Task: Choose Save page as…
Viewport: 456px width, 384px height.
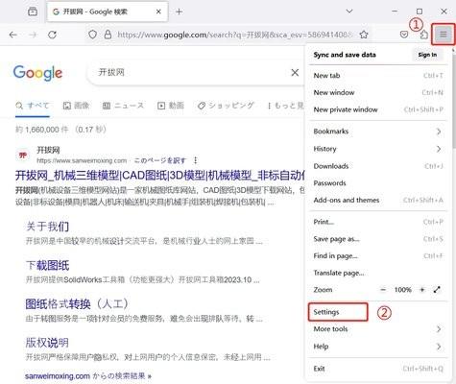Action: [378, 239]
